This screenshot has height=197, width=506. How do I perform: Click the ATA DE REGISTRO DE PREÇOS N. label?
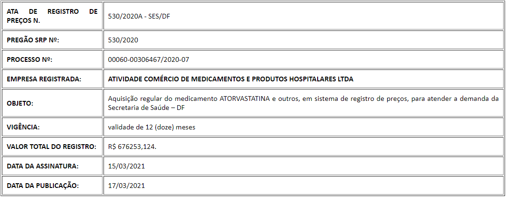(52, 16)
